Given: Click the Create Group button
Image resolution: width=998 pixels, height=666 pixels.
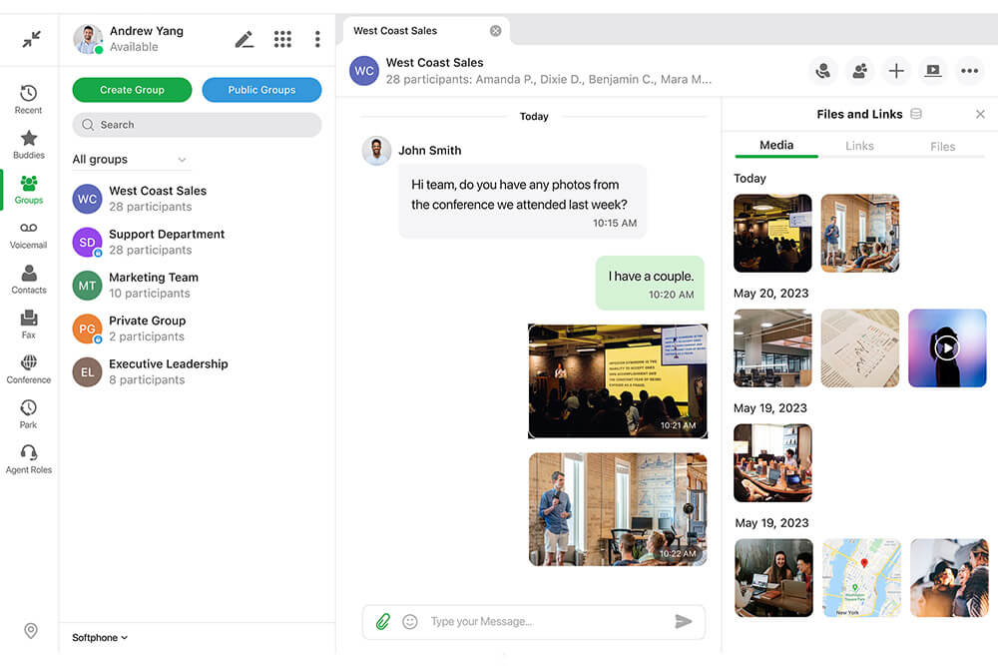Looking at the screenshot, I should 132,90.
